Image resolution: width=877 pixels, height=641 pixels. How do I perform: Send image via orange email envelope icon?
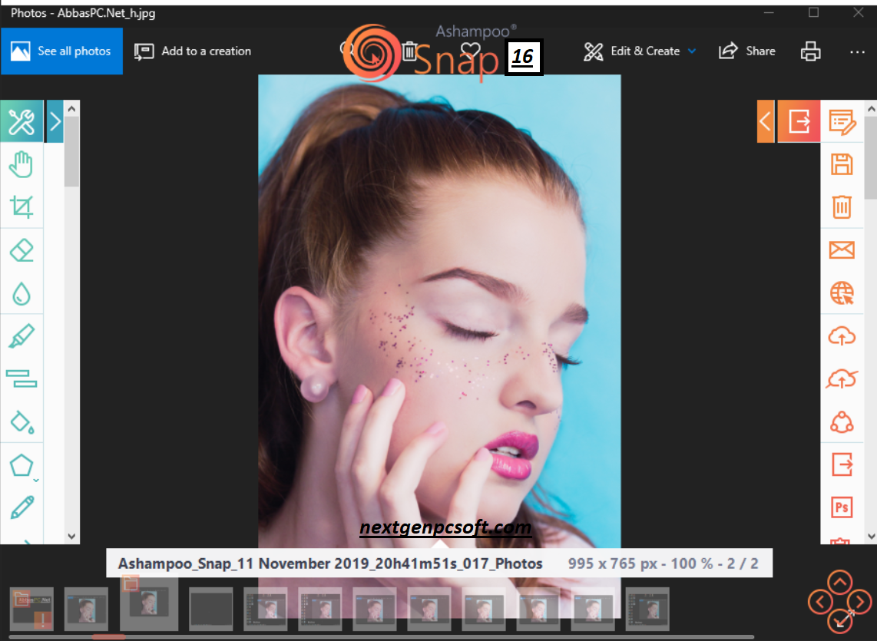(842, 250)
